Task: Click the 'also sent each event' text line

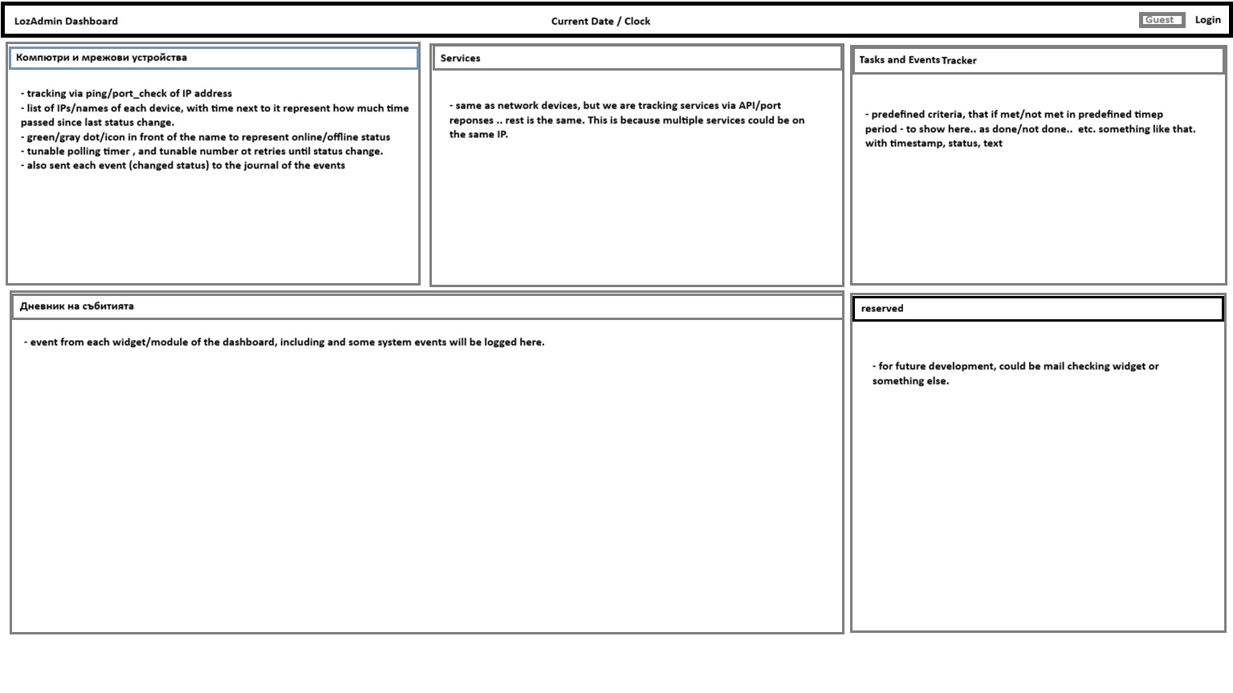Action: (x=183, y=165)
